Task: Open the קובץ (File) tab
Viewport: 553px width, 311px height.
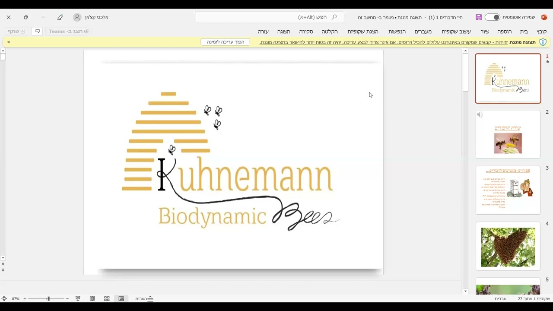Action: [541, 32]
